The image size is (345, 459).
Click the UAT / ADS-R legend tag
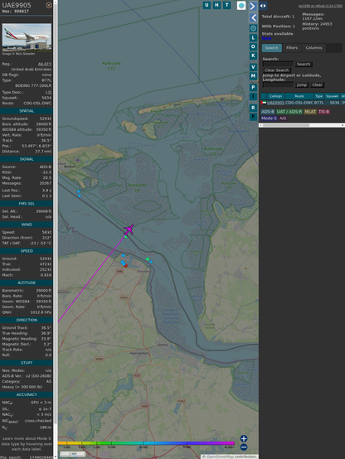[289, 112]
